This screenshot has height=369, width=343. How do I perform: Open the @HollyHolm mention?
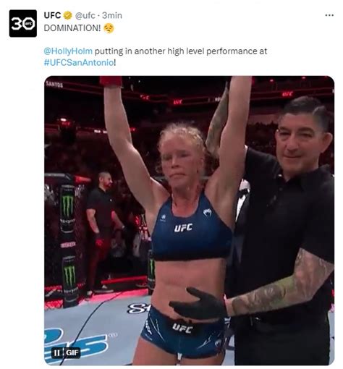(x=68, y=51)
